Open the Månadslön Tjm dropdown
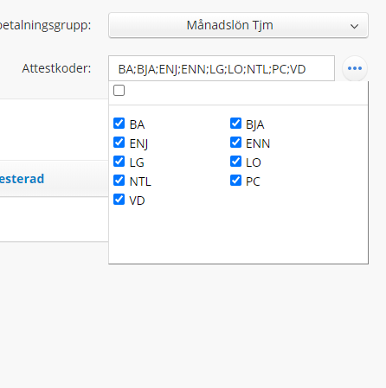This screenshot has width=386, height=388. (x=238, y=25)
